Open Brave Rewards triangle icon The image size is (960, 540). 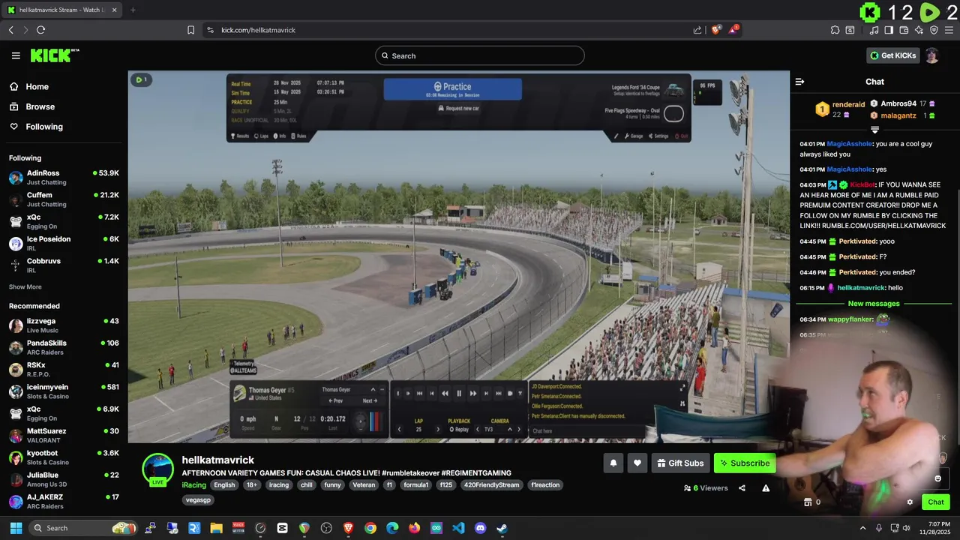[x=734, y=29]
